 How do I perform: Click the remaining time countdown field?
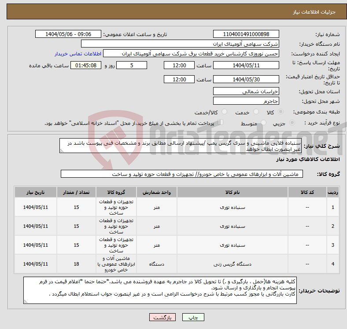click(86, 66)
